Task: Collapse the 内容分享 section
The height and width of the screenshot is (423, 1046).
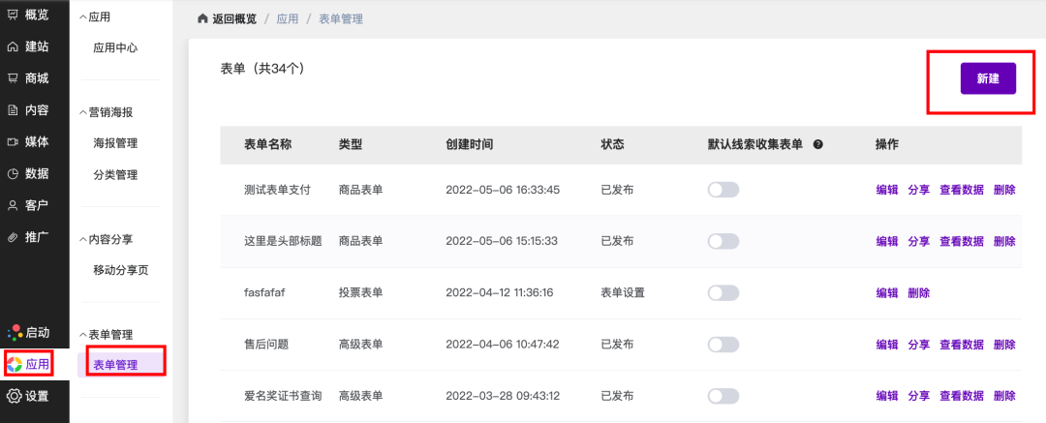Action: tap(83, 239)
